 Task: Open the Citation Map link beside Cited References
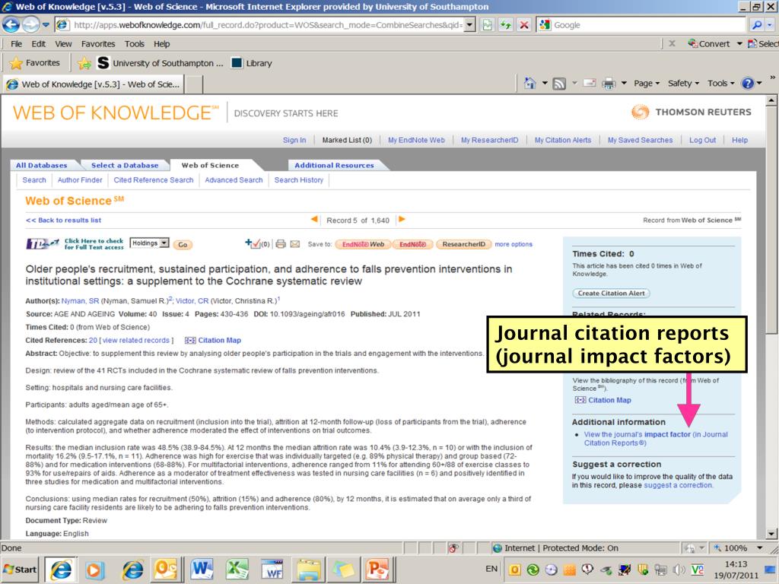213,340
